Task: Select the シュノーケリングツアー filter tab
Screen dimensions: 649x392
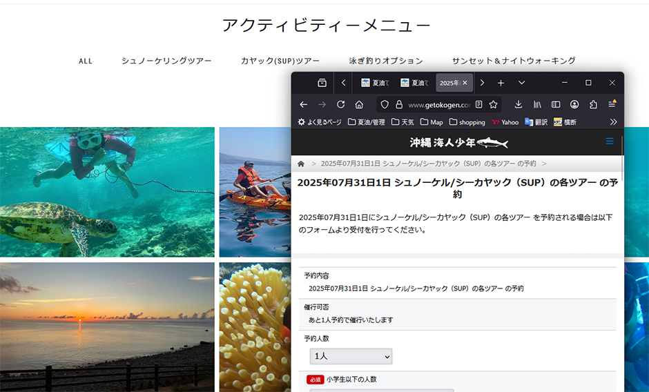Action: coord(166,61)
